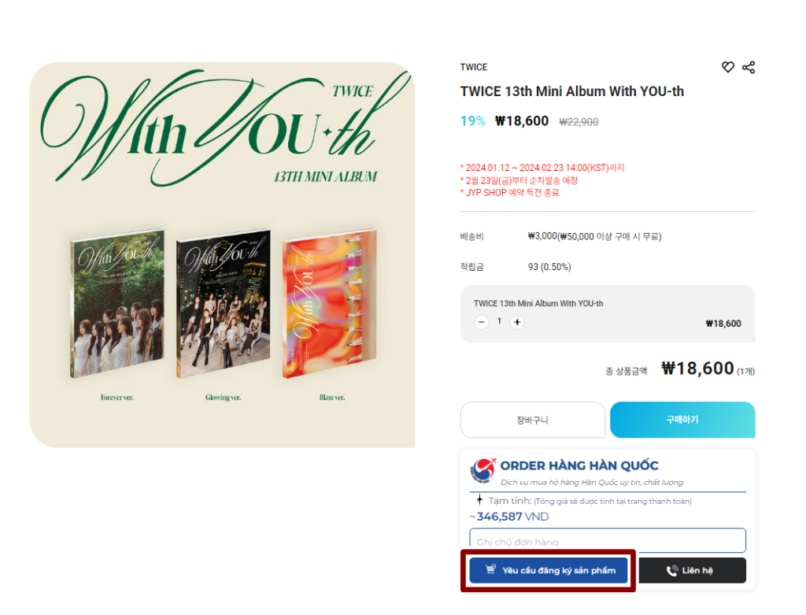Click Yêu cầu đăng ký sản phẩm button
The image size is (806, 615).
point(549,570)
